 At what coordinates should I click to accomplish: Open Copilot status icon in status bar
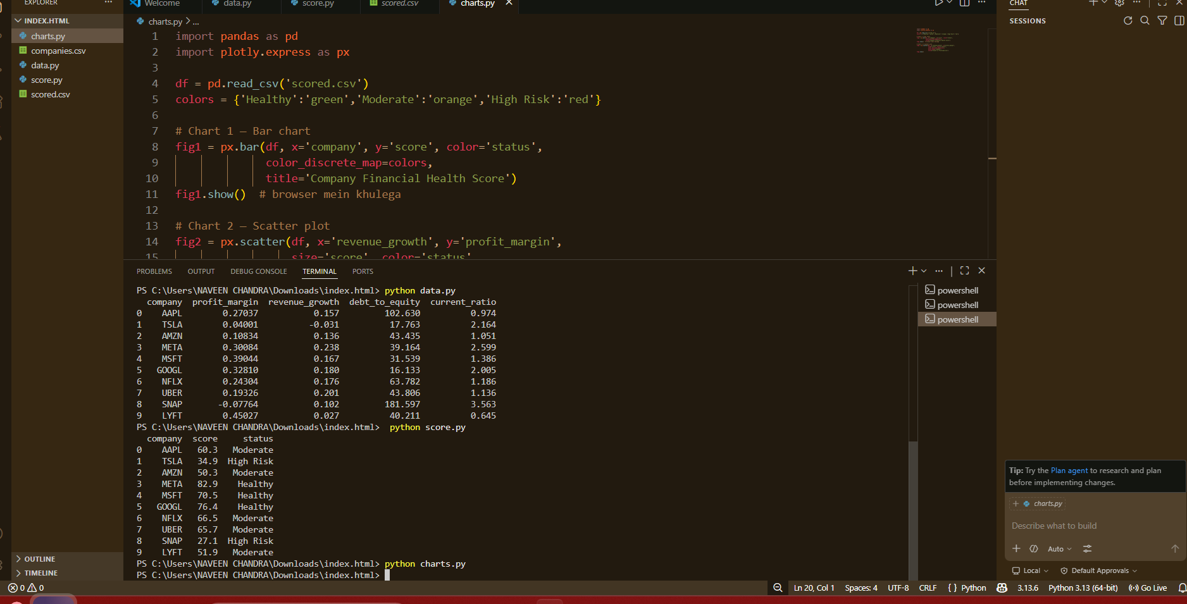(1002, 588)
